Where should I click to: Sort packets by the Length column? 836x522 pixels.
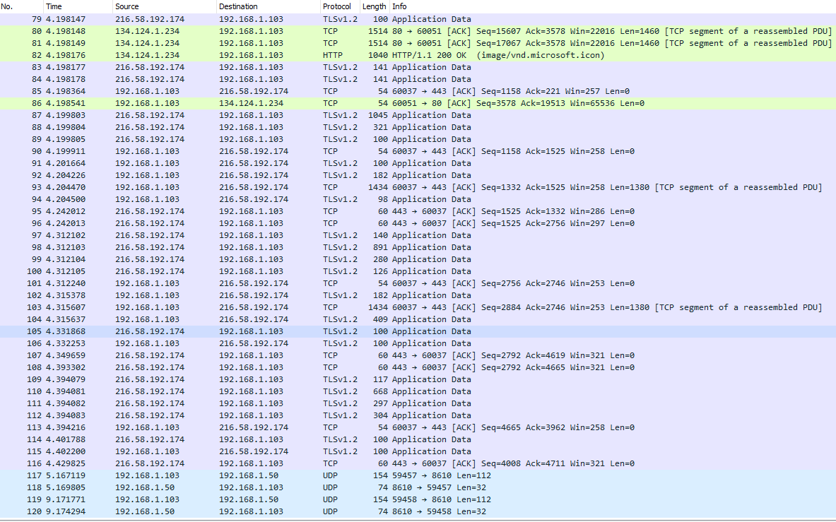(374, 6)
